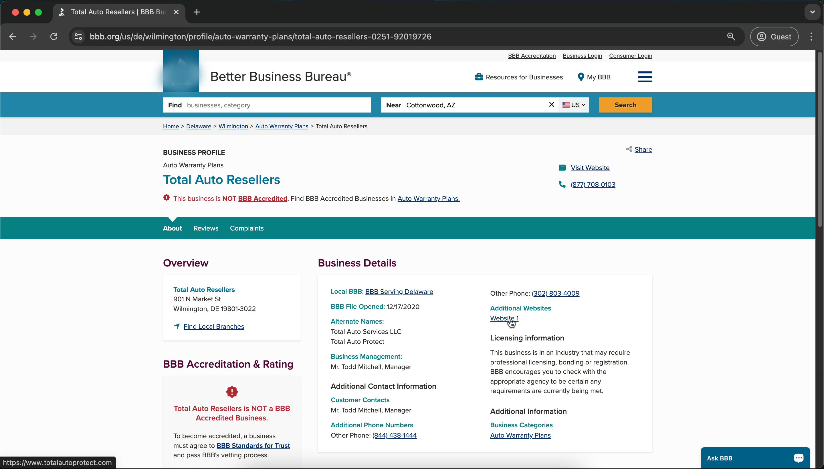Click the briefcase Resources for Businesses icon
The height and width of the screenshot is (469, 824).
[479, 77]
